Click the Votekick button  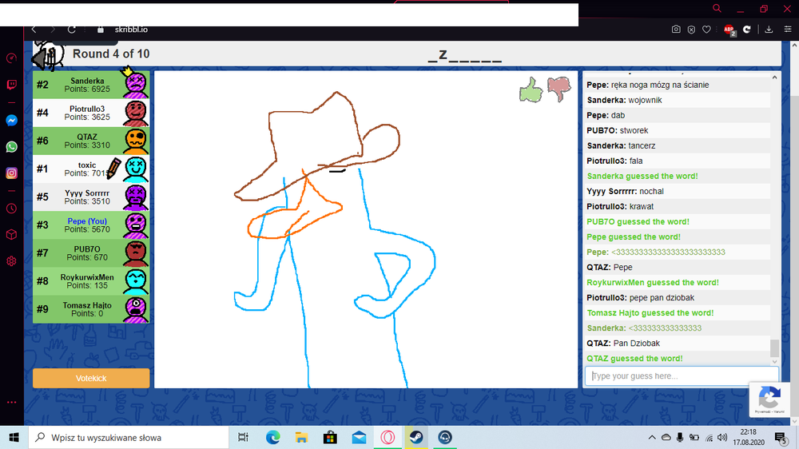[91, 378]
